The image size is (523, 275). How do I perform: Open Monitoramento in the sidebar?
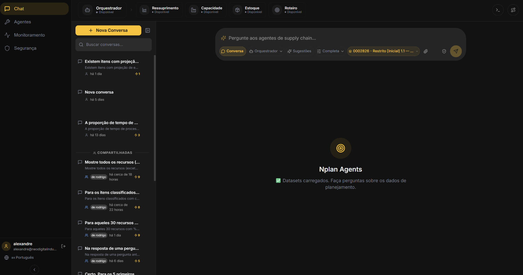(35, 35)
